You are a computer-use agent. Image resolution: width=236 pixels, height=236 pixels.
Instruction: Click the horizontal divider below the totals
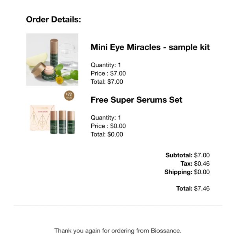click(x=118, y=205)
